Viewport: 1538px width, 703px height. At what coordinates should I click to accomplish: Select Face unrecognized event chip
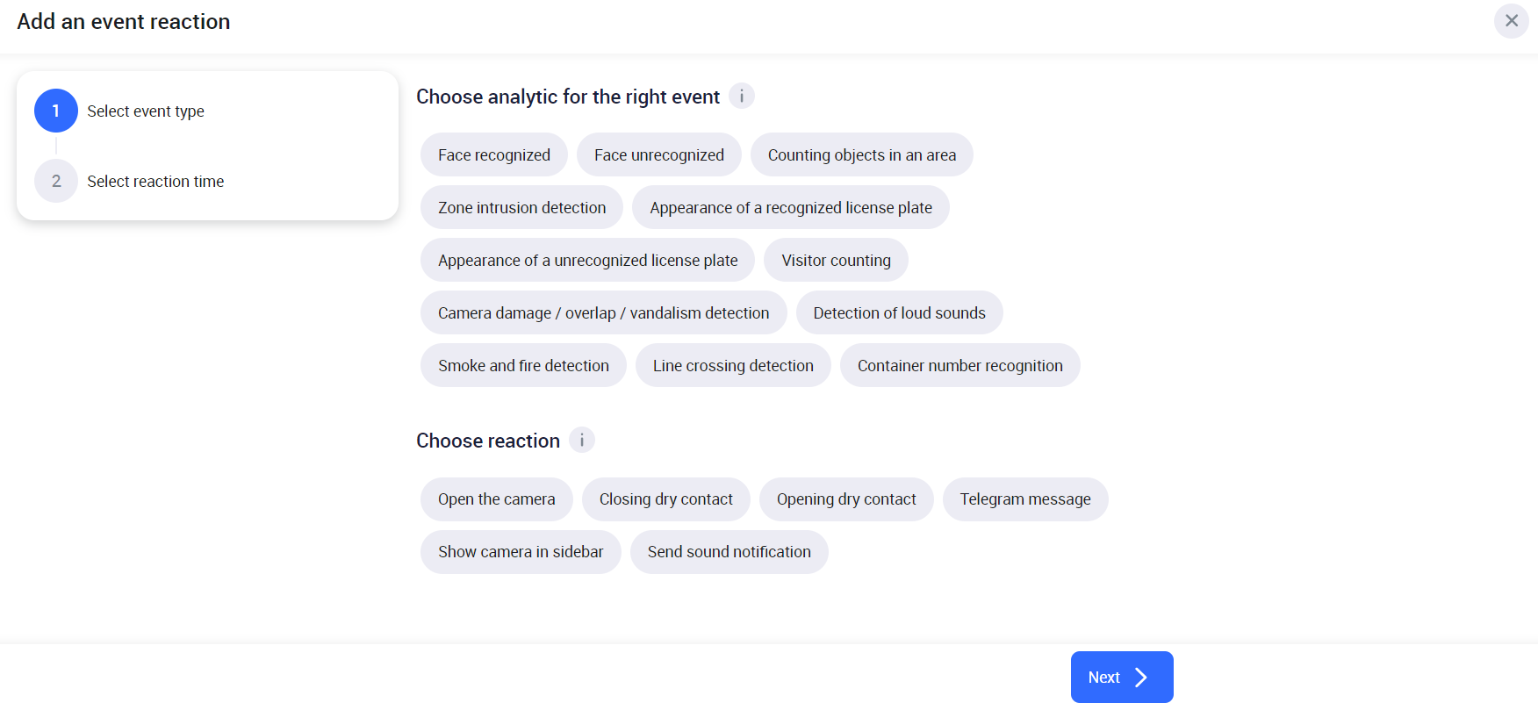tap(658, 155)
